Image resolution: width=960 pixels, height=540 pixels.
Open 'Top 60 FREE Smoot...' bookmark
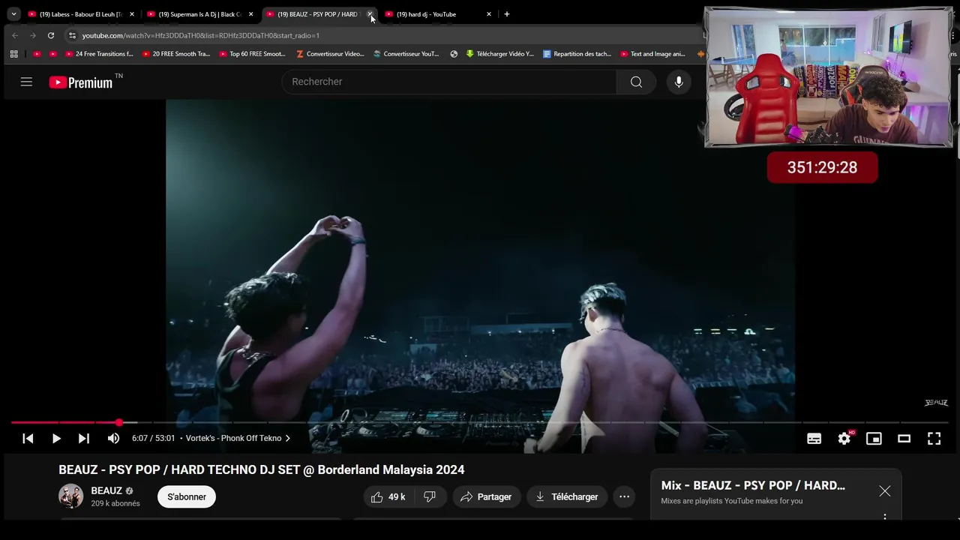click(253, 54)
